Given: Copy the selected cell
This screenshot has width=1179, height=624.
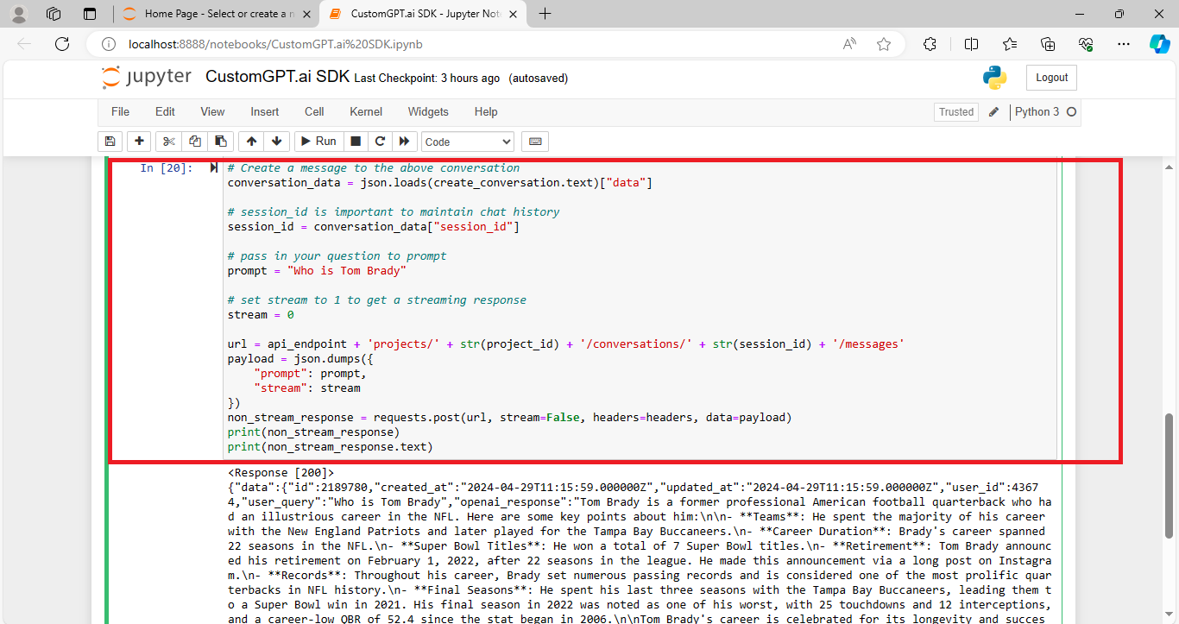Looking at the screenshot, I should (194, 141).
